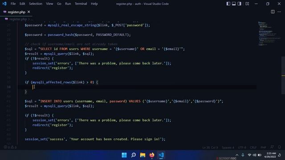This screenshot has height=160, width=285.
Task: Click the battery tray icon
Action: (260, 155)
